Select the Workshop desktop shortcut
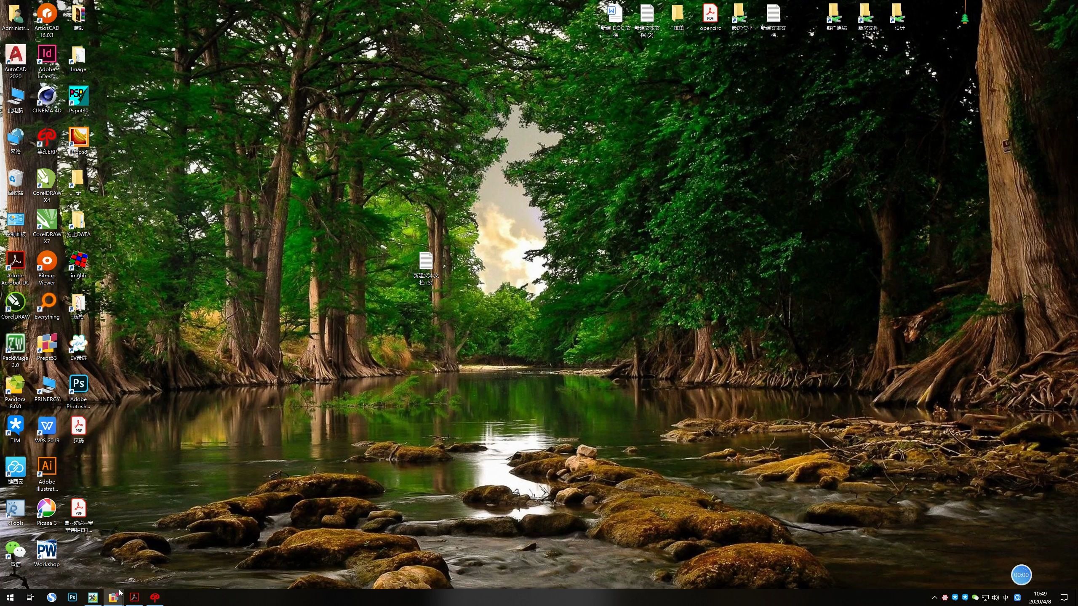1078x606 pixels. [x=47, y=550]
